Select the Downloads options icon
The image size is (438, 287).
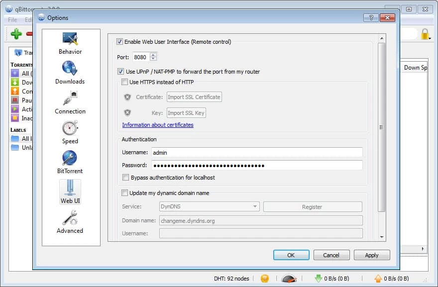70,73
